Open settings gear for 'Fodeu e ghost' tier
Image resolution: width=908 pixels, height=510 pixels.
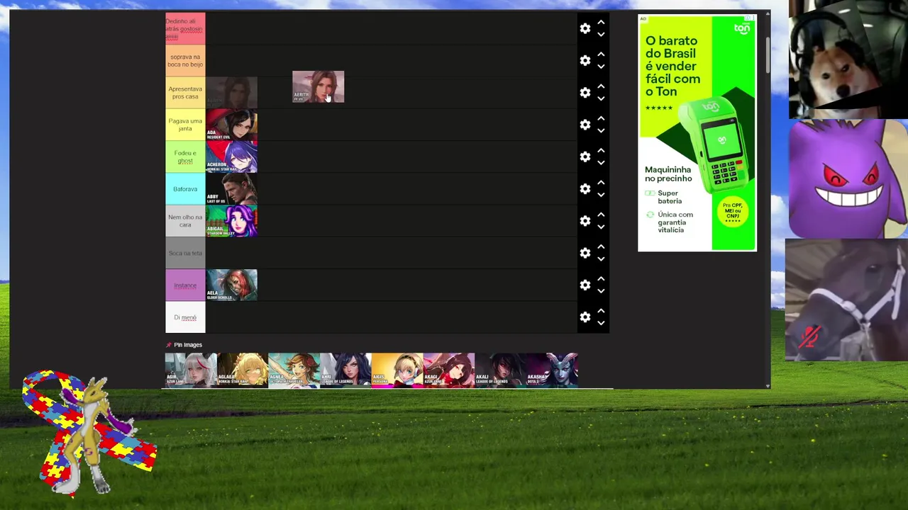click(x=585, y=157)
